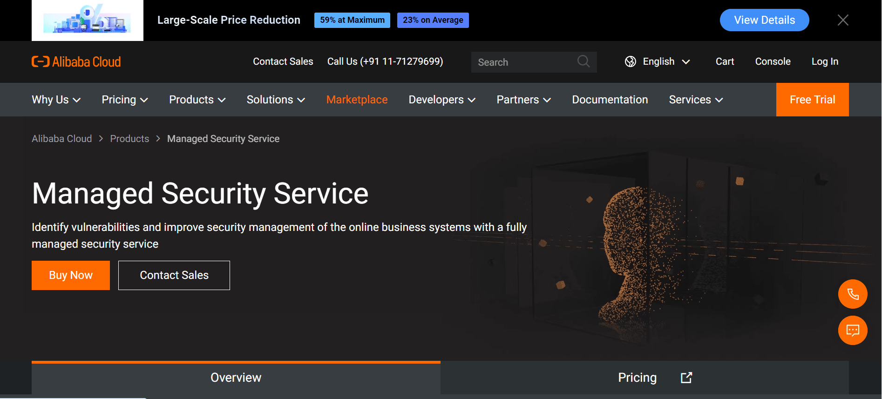Expand the Products navigation menu
This screenshot has width=882, height=399.
pyautogui.click(x=197, y=100)
